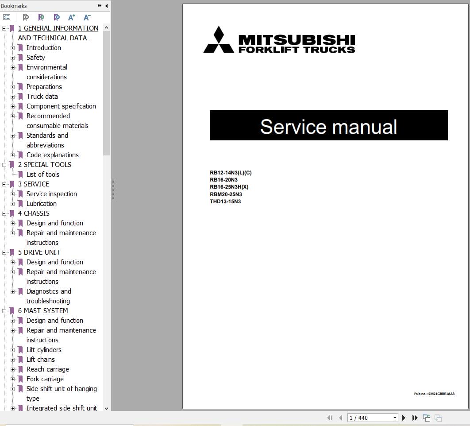This screenshot has height=426, width=470.
Task: Click the Mitsubishi Forklift Trucks logo
Action: click(x=279, y=40)
